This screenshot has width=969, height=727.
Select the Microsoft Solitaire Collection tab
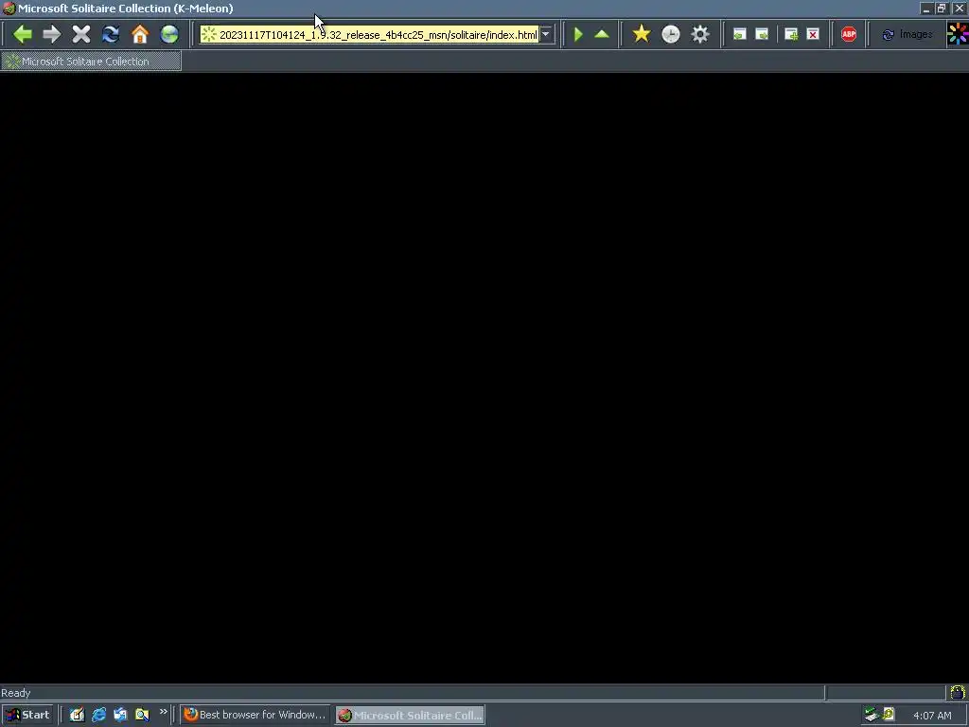(x=91, y=62)
